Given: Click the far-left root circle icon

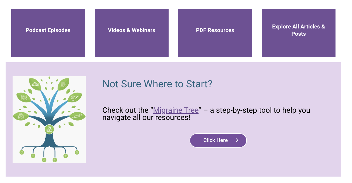Looking at the screenshot, I should point(22,152).
